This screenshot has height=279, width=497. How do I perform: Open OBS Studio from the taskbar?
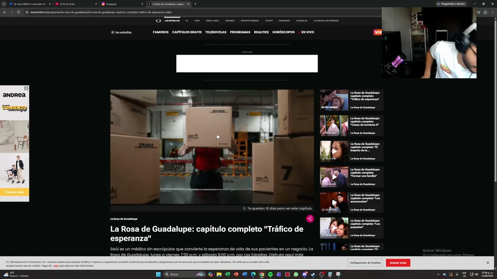coord(321,274)
